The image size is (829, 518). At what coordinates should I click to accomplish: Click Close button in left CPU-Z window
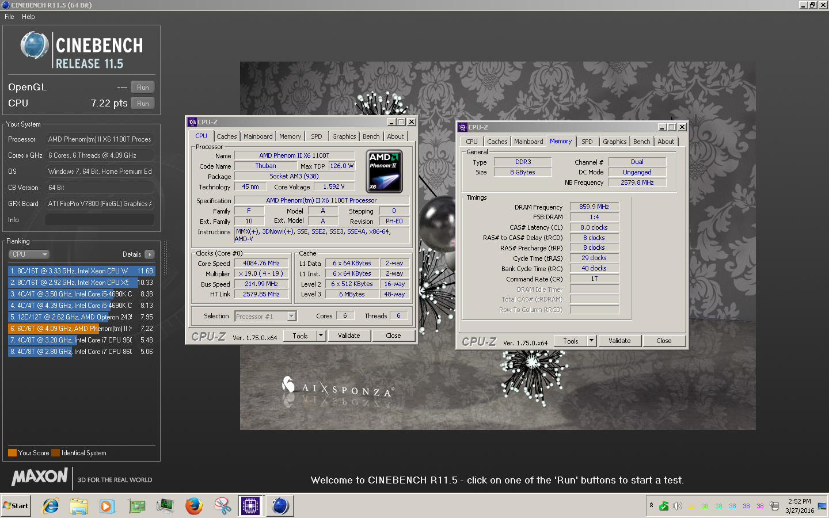(x=394, y=336)
